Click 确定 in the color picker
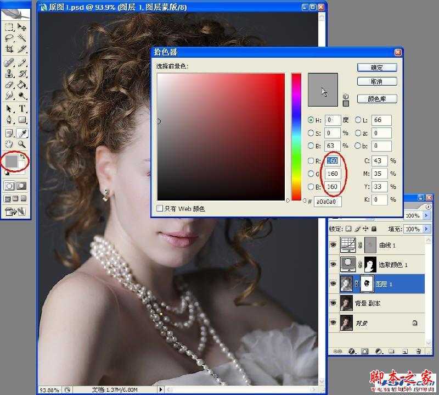The width and height of the screenshot is (439, 395). tap(377, 68)
